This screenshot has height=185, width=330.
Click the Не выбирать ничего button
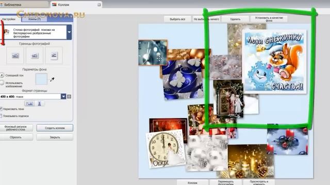click(206, 19)
